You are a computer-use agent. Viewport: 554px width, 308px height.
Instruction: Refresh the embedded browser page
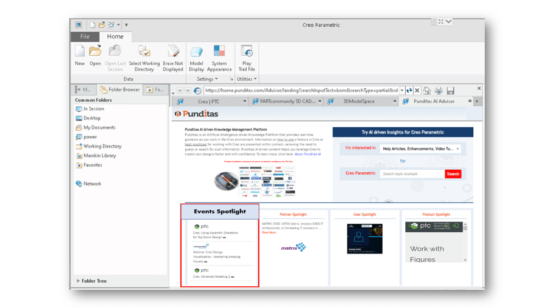coord(409,90)
